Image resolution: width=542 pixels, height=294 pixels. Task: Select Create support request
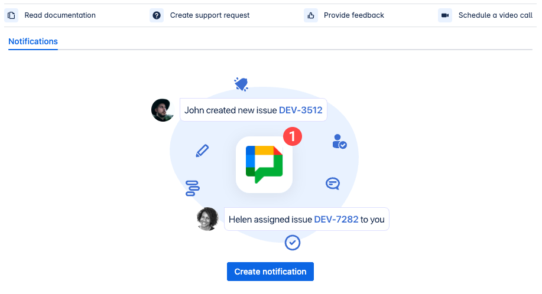pos(210,15)
